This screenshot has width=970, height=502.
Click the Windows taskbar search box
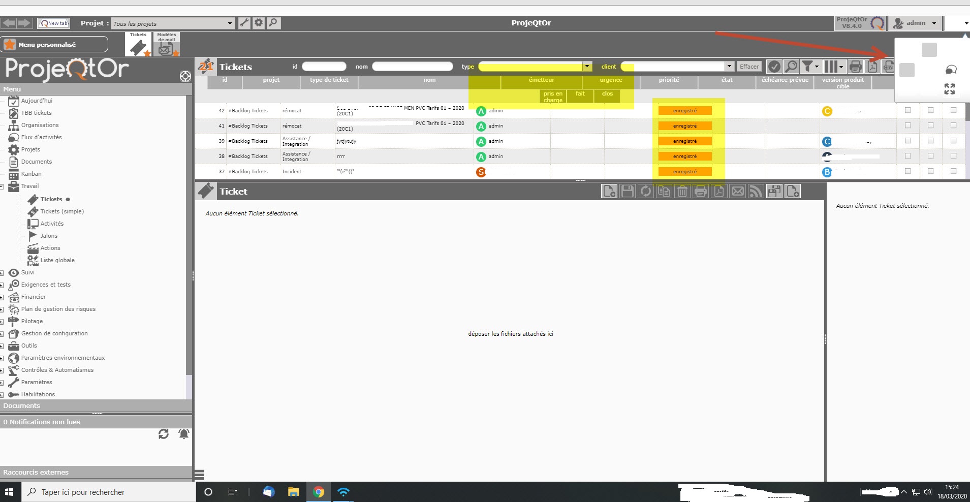click(x=109, y=492)
